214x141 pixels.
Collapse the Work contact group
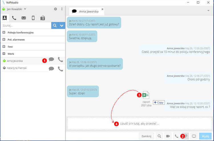pyautogui.click(x=4, y=54)
